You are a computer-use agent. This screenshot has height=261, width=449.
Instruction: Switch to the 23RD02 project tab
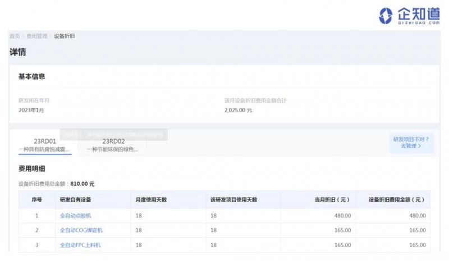click(x=113, y=145)
